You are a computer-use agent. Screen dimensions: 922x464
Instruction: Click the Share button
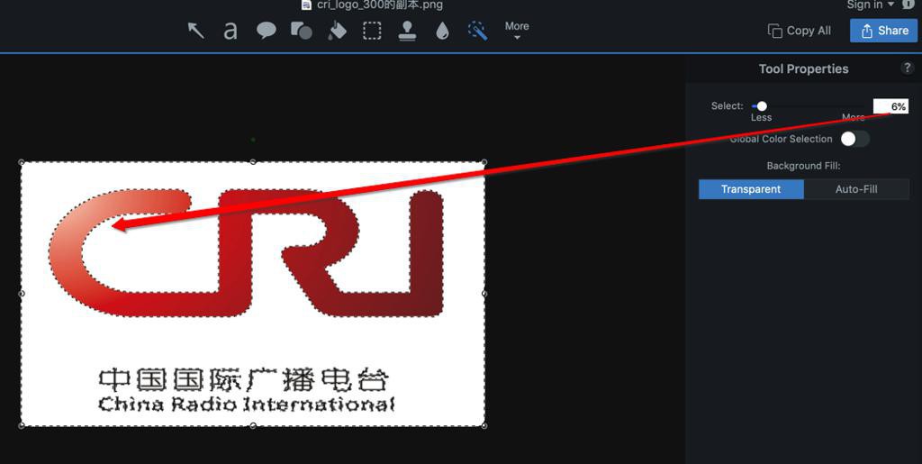pos(883,31)
